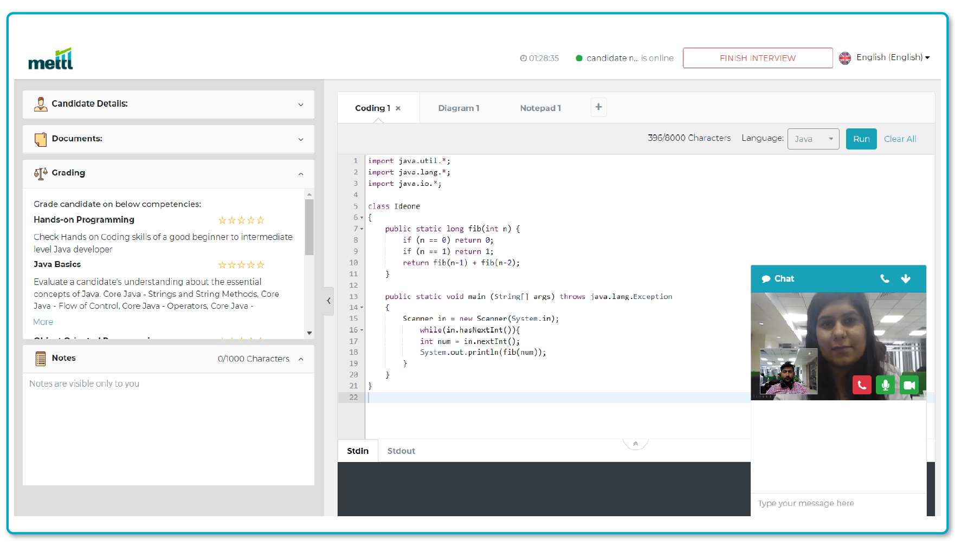Click the Mettl logo
Viewport: 955px width, 546px height.
point(50,59)
